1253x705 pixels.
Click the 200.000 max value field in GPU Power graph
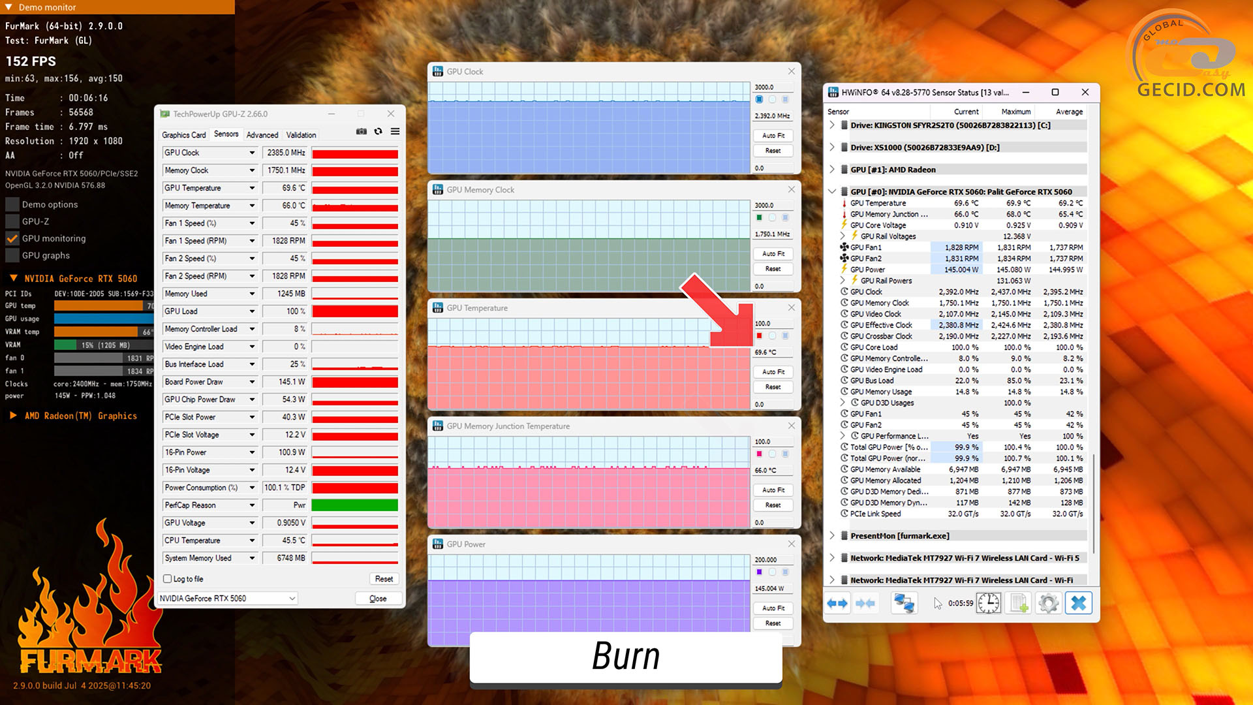click(773, 559)
